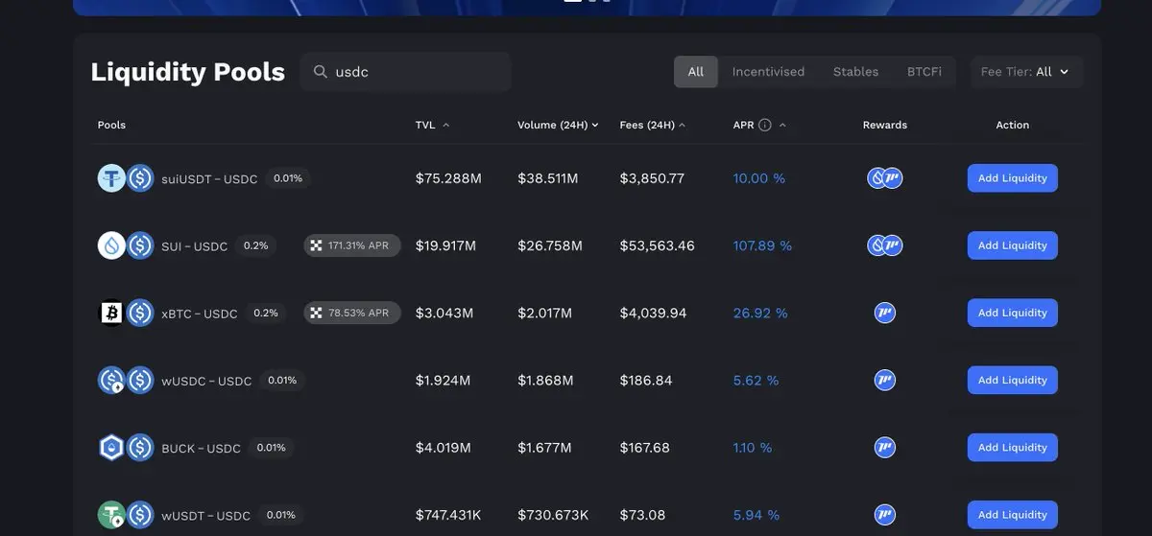This screenshot has height=536, width=1152.
Task: Add liquidity to SUI – USDC pool
Action: pyautogui.click(x=1012, y=245)
